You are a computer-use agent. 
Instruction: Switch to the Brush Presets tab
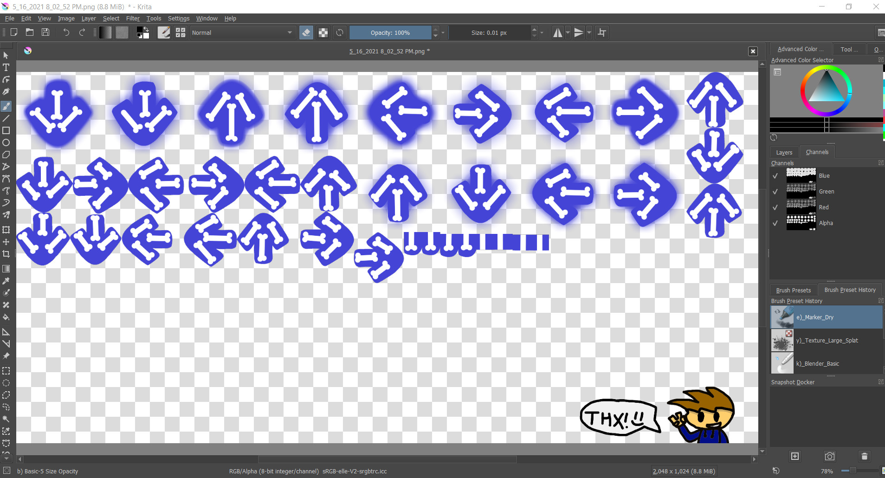coord(793,290)
